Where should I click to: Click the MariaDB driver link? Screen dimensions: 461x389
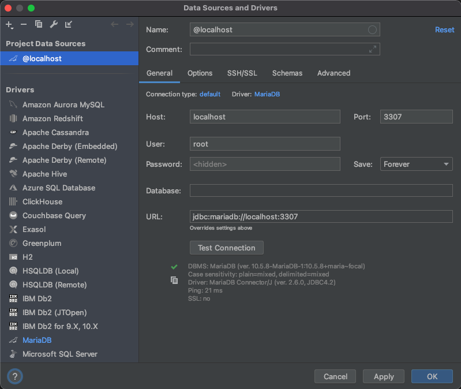[267, 94]
